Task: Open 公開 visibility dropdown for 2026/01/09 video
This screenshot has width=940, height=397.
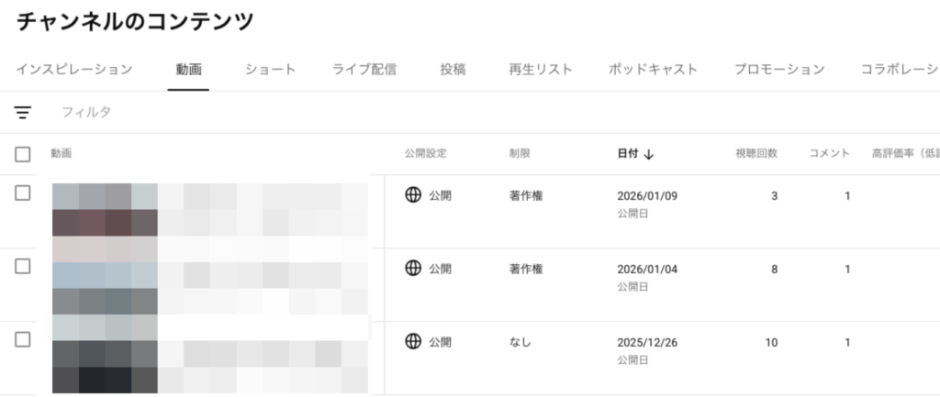Action: click(x=441, y=194)
